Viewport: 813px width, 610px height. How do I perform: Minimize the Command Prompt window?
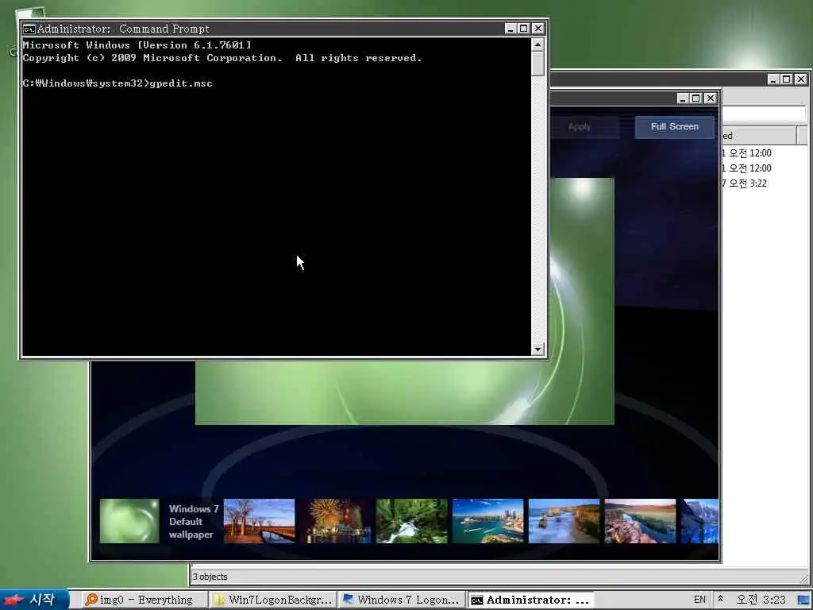tap(511, 29)
